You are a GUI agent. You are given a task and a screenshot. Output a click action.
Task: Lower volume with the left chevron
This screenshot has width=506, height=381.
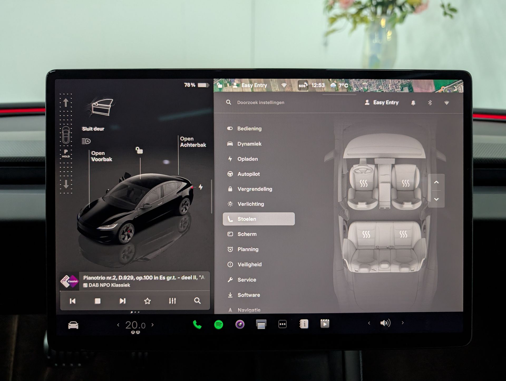(x=369, y=323)
